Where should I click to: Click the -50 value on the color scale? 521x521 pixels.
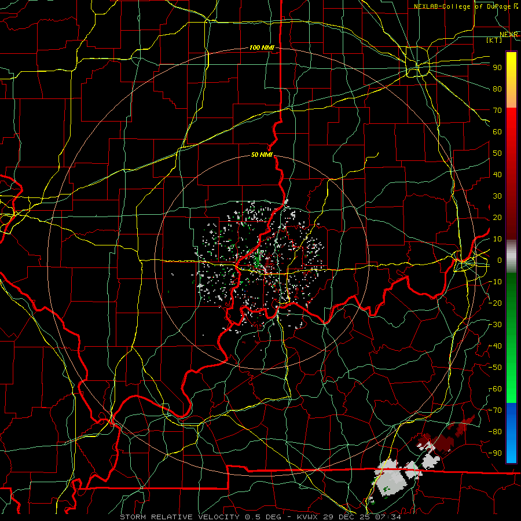tap(496, 367)
